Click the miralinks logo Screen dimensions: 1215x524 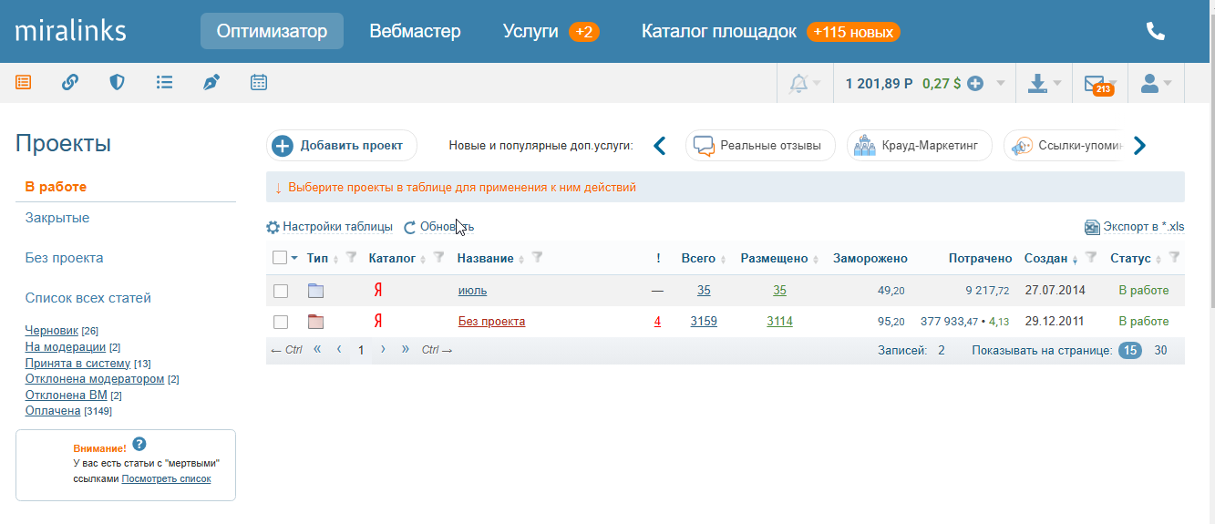click(71, 31)
